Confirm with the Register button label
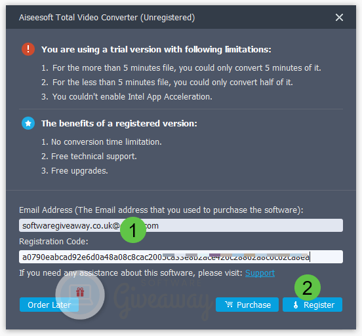The width and height of the screenshot is (362, 336). (319, 305)
